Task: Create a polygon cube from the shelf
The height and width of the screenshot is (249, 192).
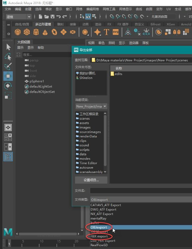Action: coord(27,32)
